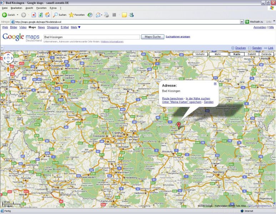Open the Hilfe link
276x214 pixels.
pos(271,27)
